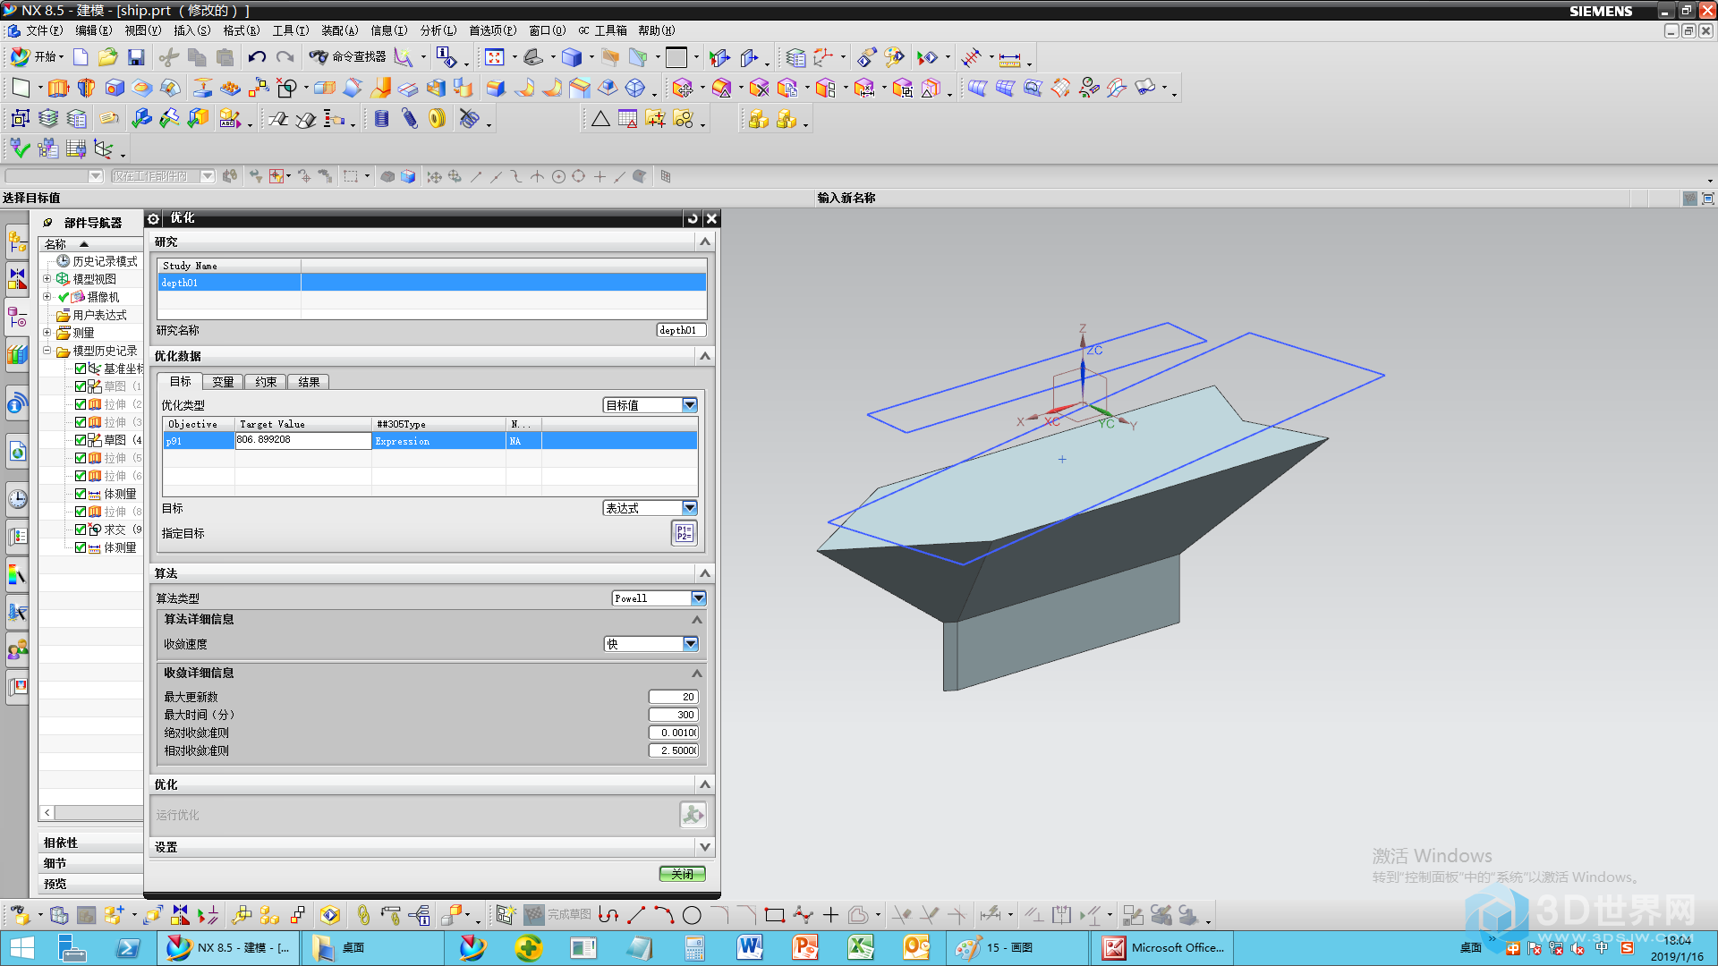Expand the 设置 section

coord(705,847)
